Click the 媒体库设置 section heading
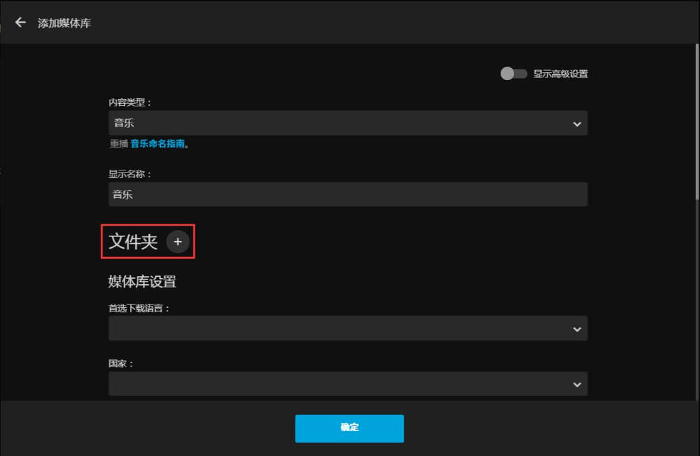 pos(142,282)
